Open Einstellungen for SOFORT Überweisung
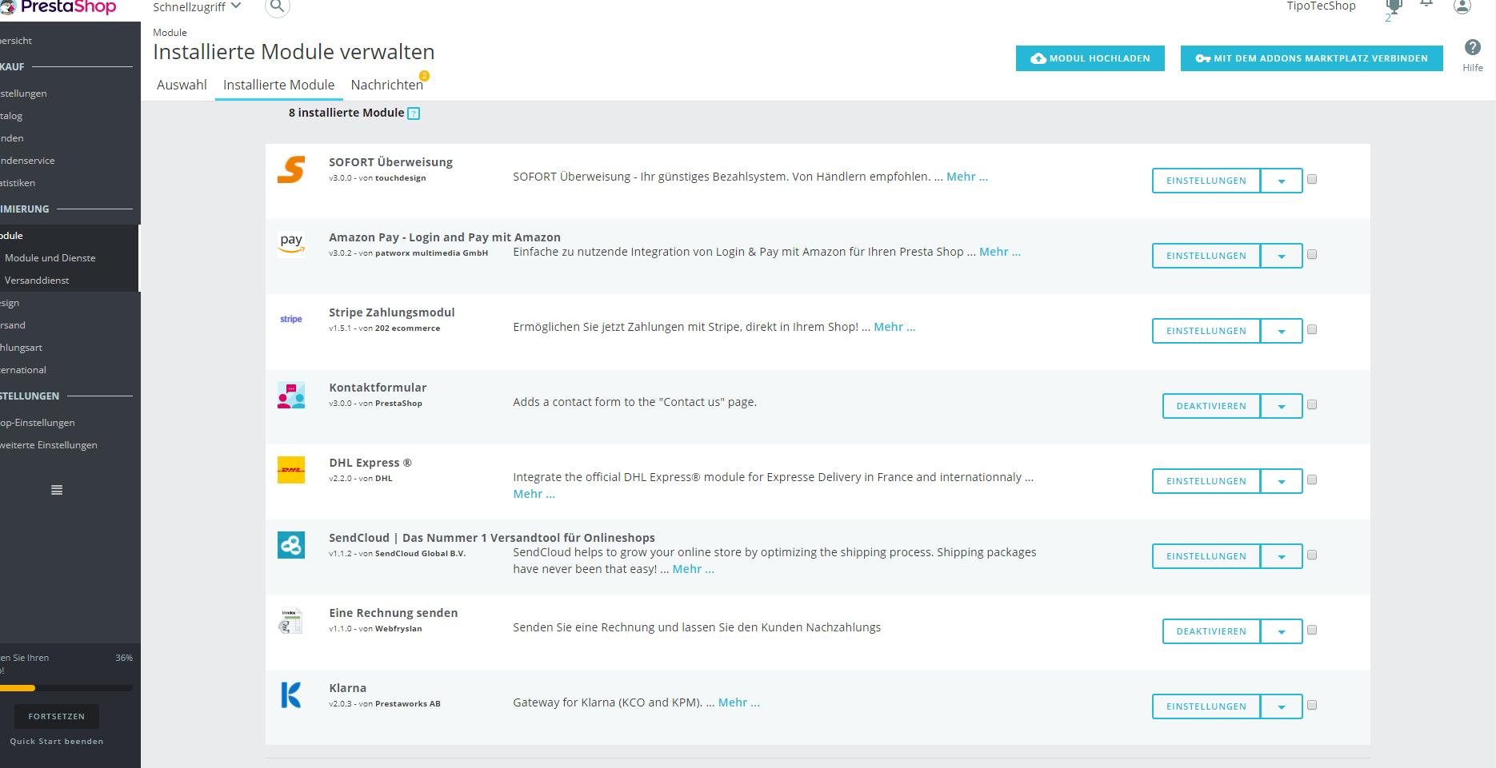 [x=1206, y=181]
